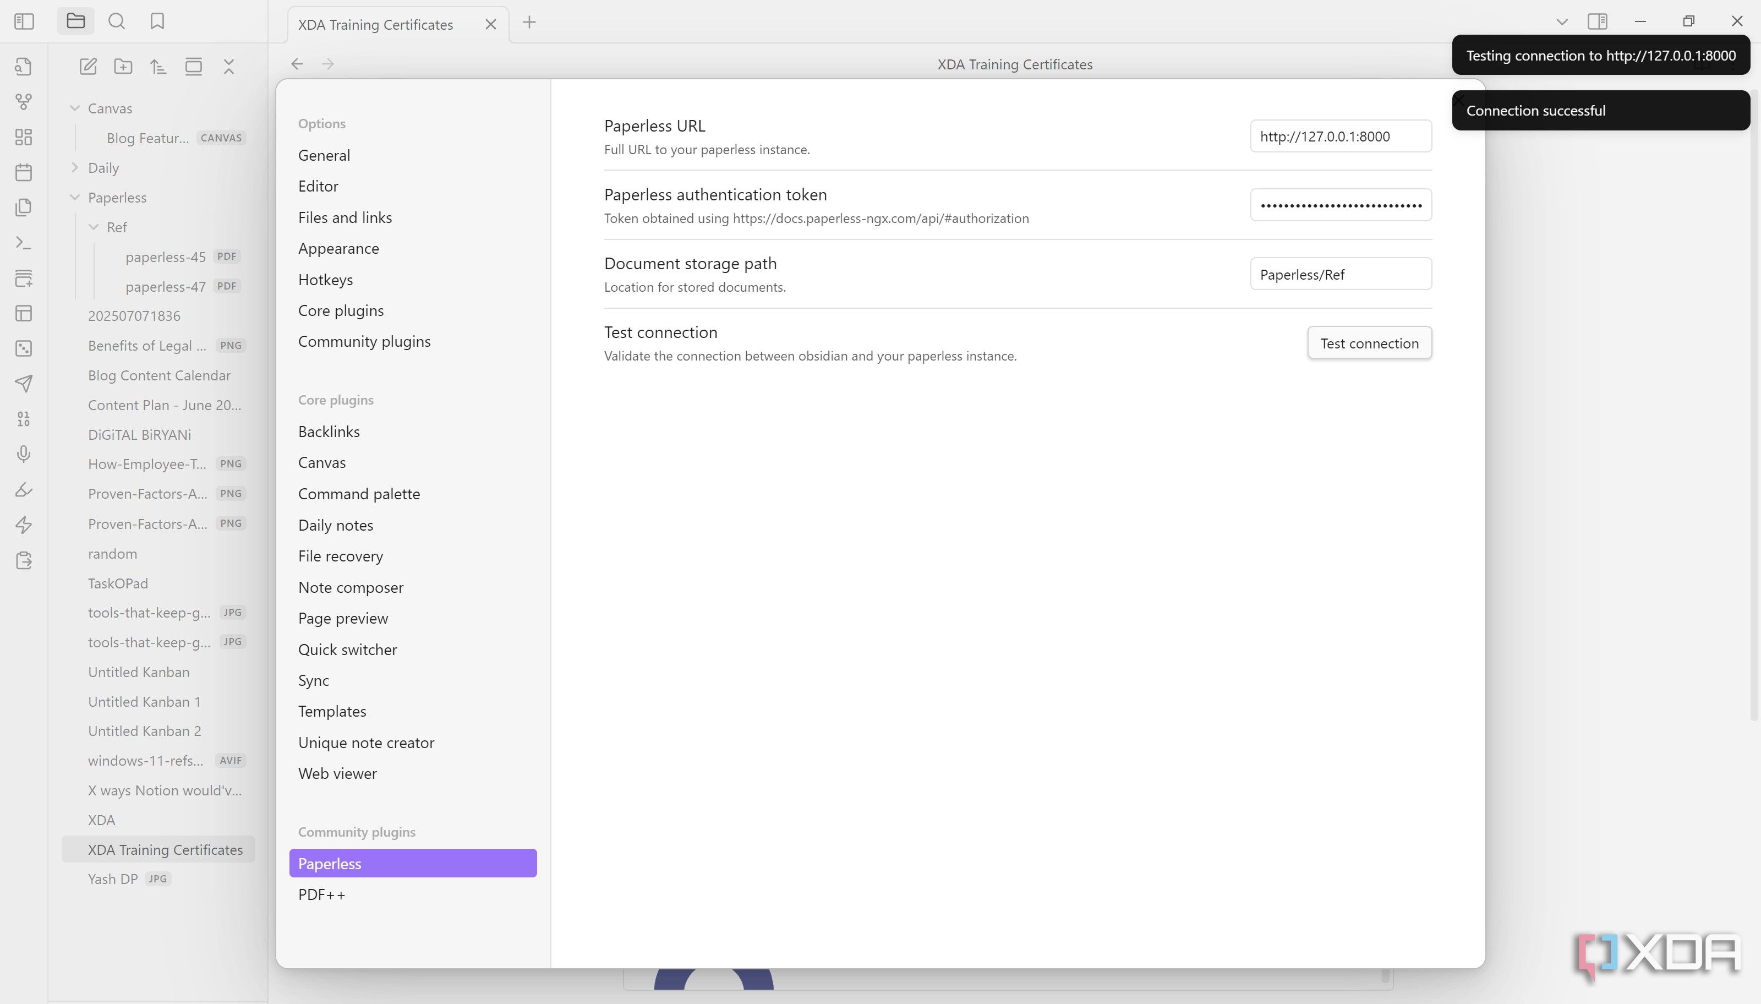Toggle the left sidebar icon
The height and width of the screenshot is (1004, 1761).
coord(24,21)
